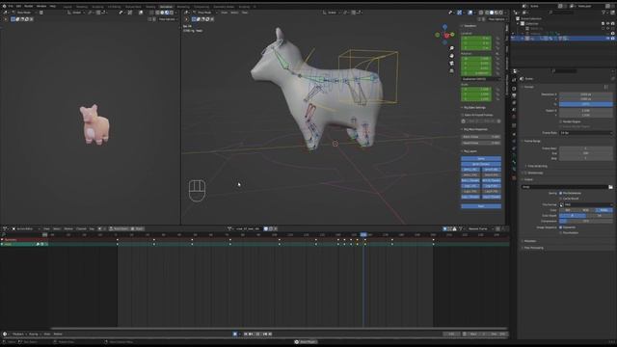Toggle camera view gizmo icon
The height and width of the screenshot is (347, 617).
452,63
